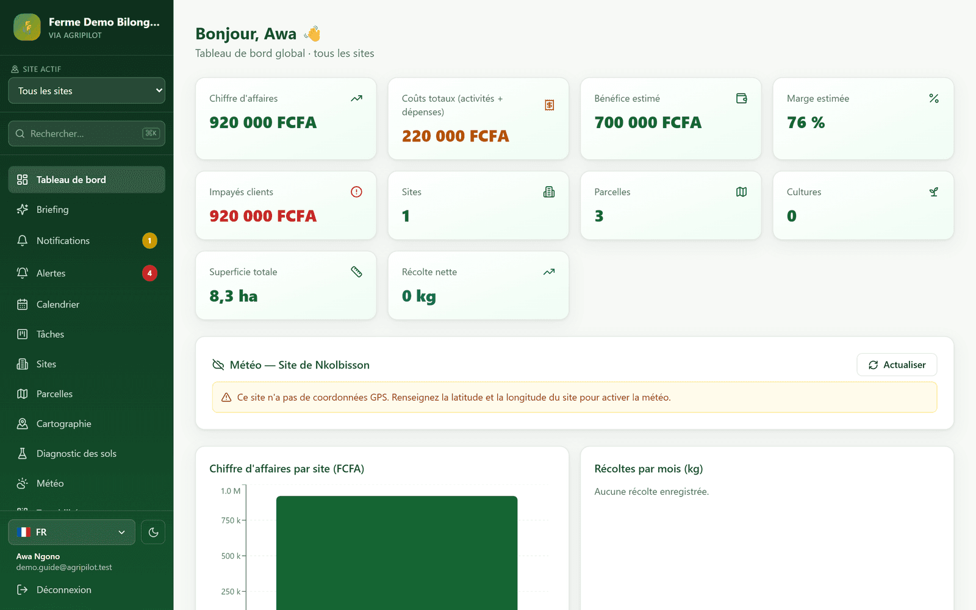This screenshot has height=610, width=976.
Task: Click the Alertes red badge showing 4
Action: point(149,273)
